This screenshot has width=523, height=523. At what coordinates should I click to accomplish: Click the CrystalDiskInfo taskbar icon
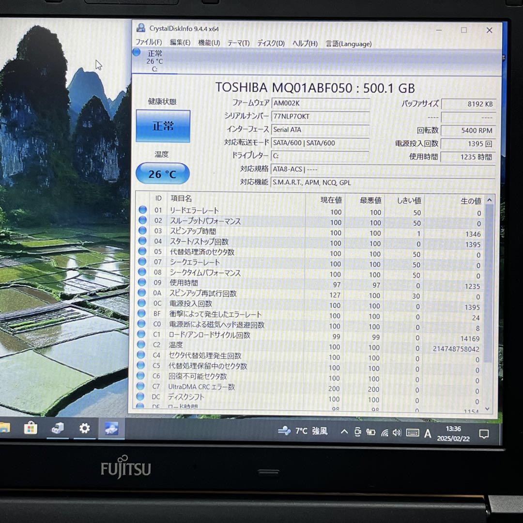coord(111,428)
